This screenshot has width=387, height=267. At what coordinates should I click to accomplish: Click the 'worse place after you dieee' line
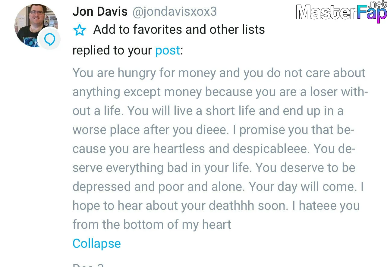tap(213, 130)
